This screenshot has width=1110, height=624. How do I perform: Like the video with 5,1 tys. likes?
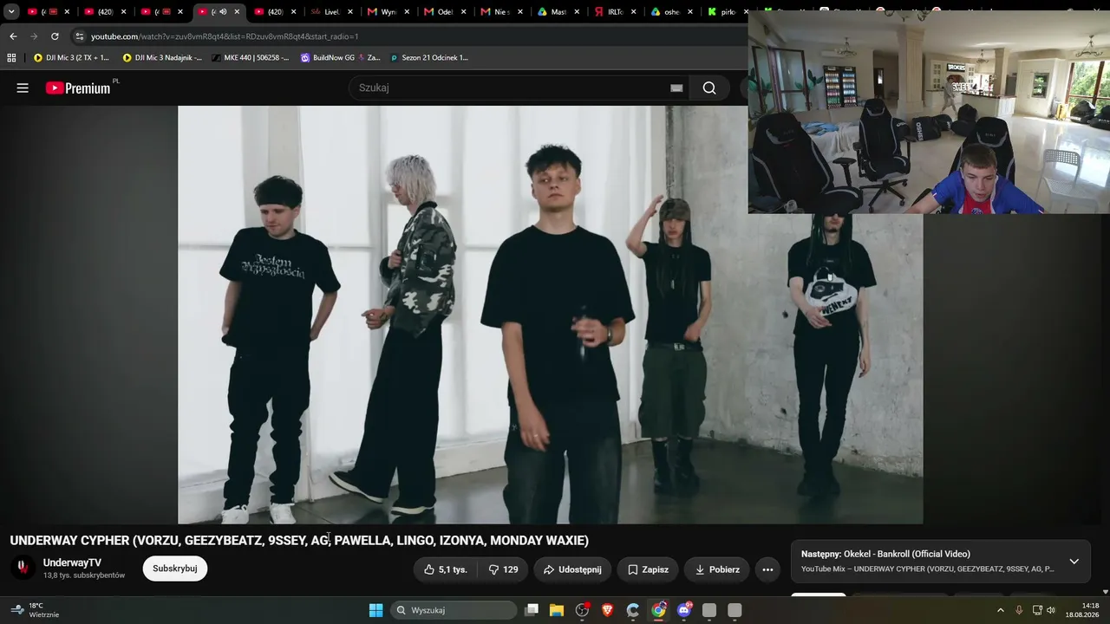(x=446, y=569)
